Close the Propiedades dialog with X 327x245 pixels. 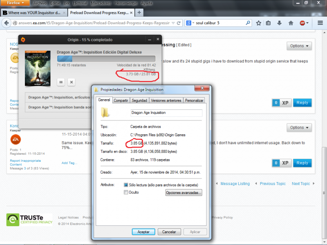click(202, 88)
